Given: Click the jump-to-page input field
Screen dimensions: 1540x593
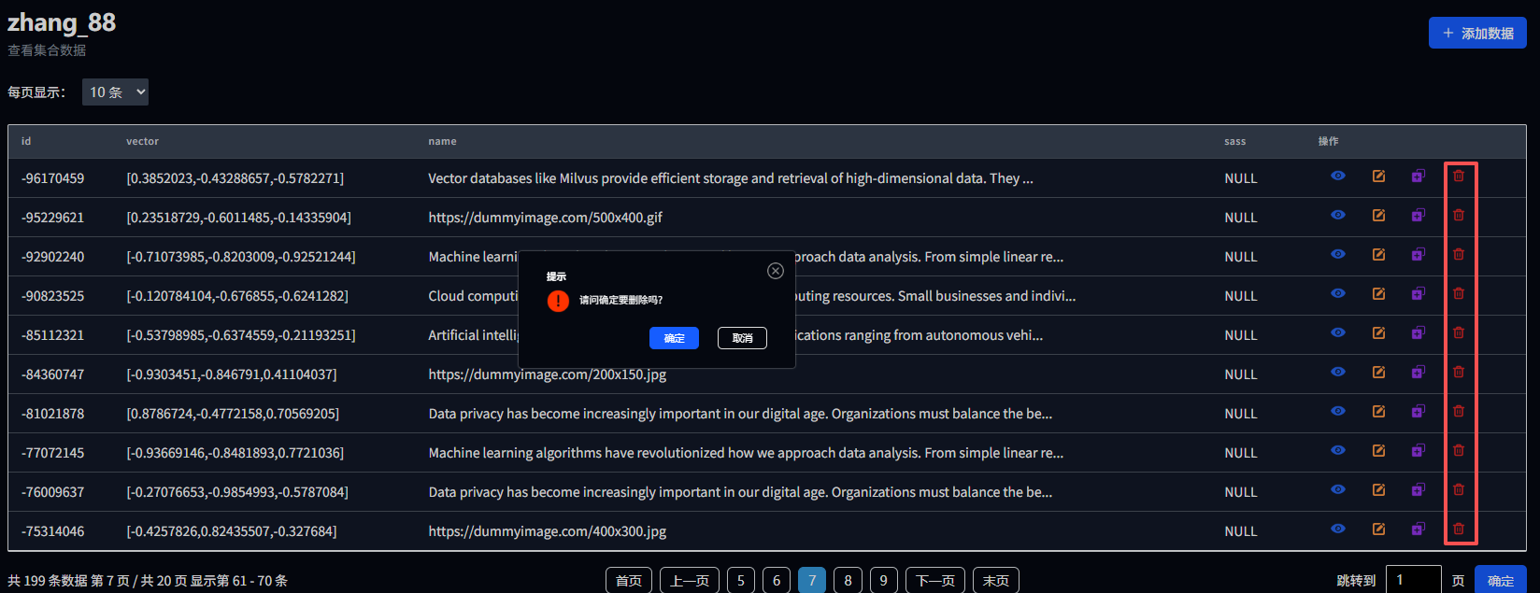Looking at the screenshot, I should 1413,580.
